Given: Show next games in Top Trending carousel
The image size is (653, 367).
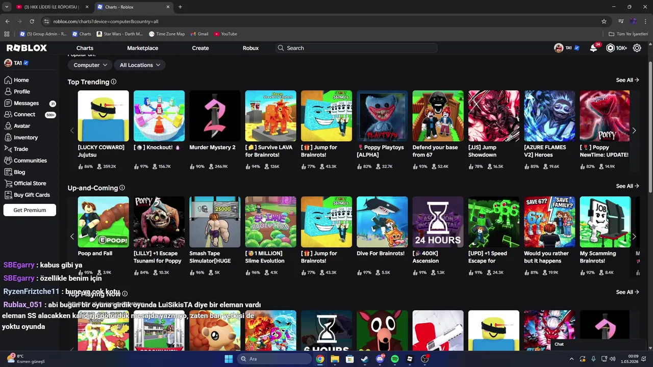Looking at the screenshot, I should 634,131.
